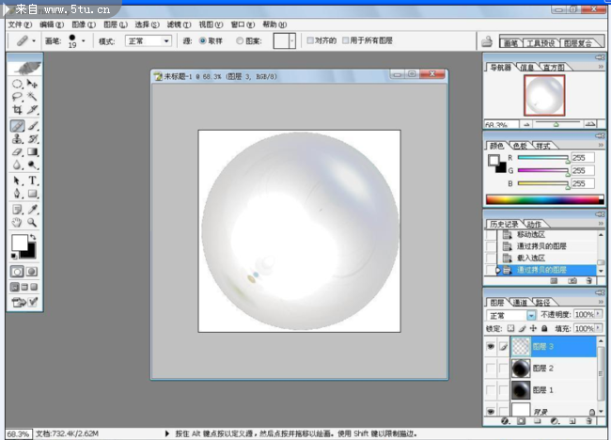611x440 pixels.
Task: Click the 载入选区 history state
Action: click(531, 258)
